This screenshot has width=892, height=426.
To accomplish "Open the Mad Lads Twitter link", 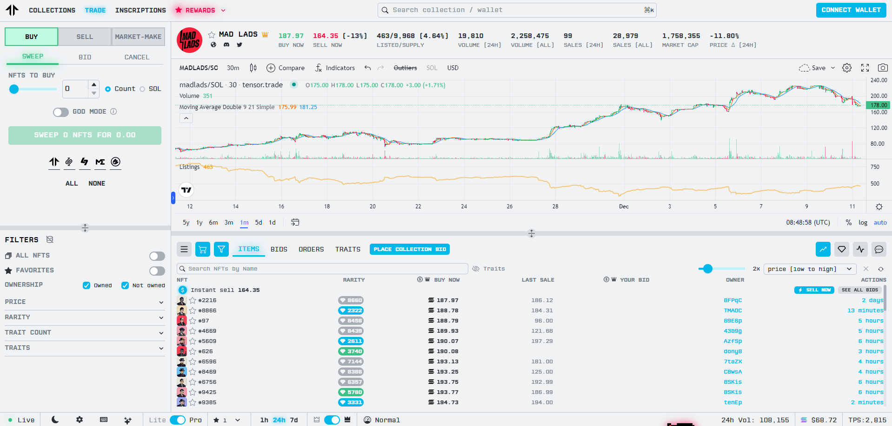I will [x=240, y=45].
